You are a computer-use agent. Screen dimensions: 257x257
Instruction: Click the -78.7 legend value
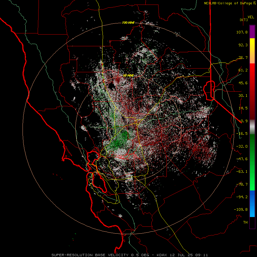tap(242, 184)
